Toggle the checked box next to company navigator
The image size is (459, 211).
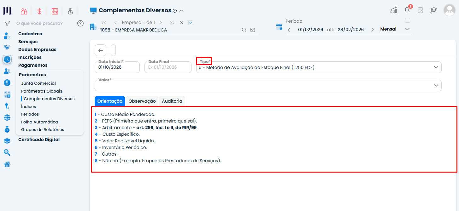click(191, 23)
